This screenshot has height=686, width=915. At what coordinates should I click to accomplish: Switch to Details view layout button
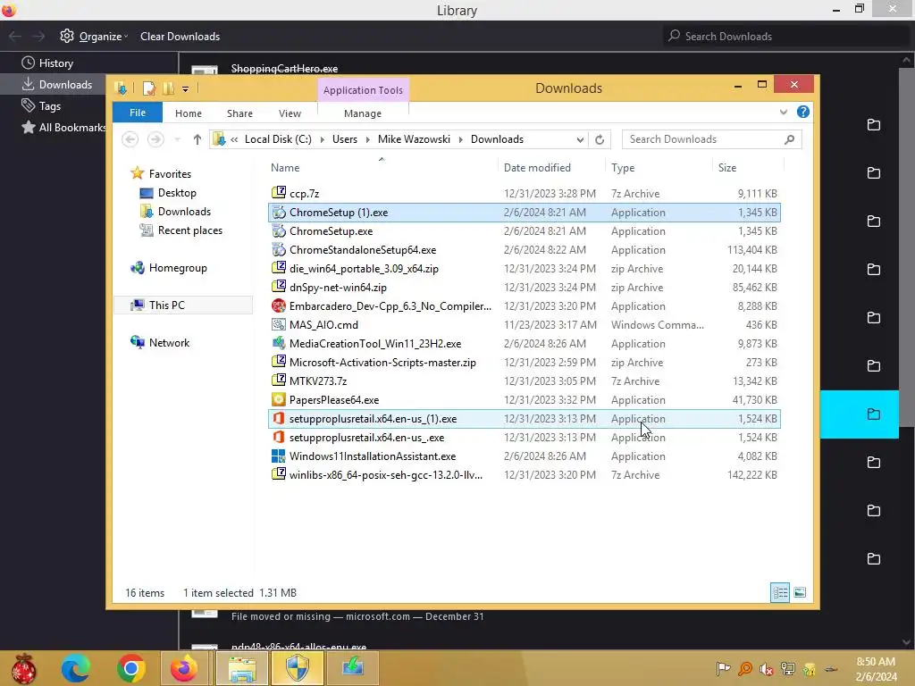pos(780,593)
